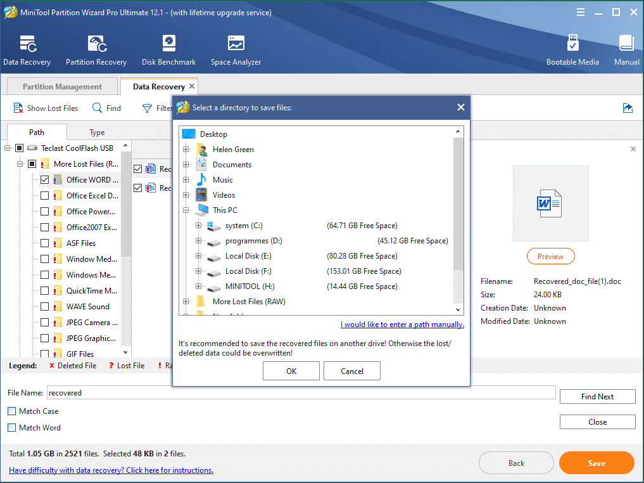This screenshot has width=644, height=483.
Task: Enable the Match Case option
Action: (12, 411)
